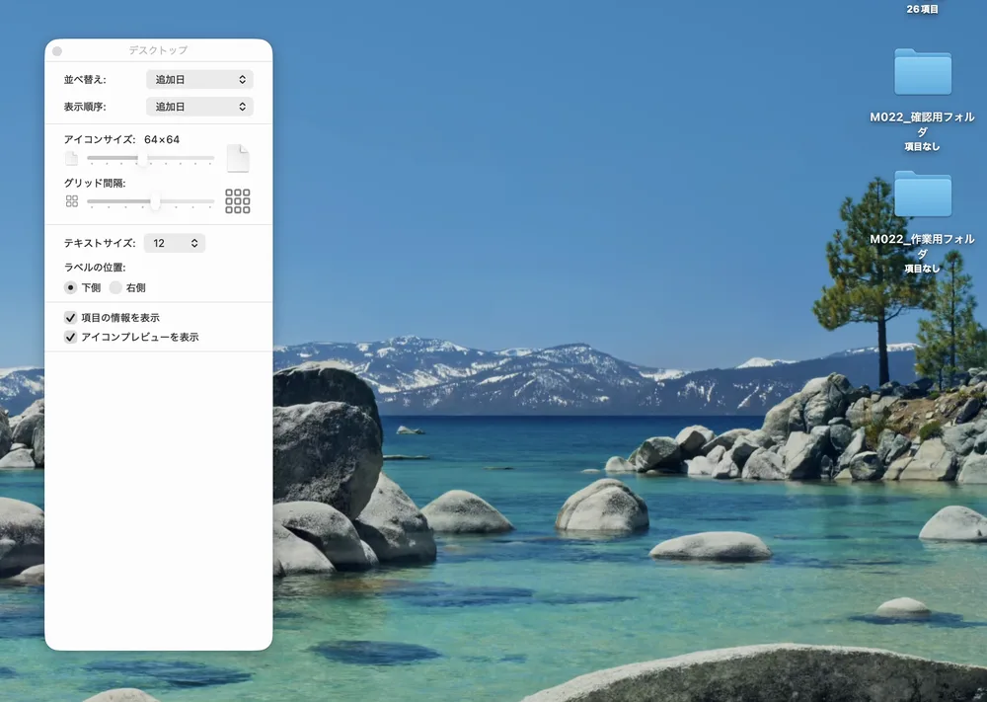Select the 下側 label position radio button
This screenshot has width=987, height=702.
[70, 287]
